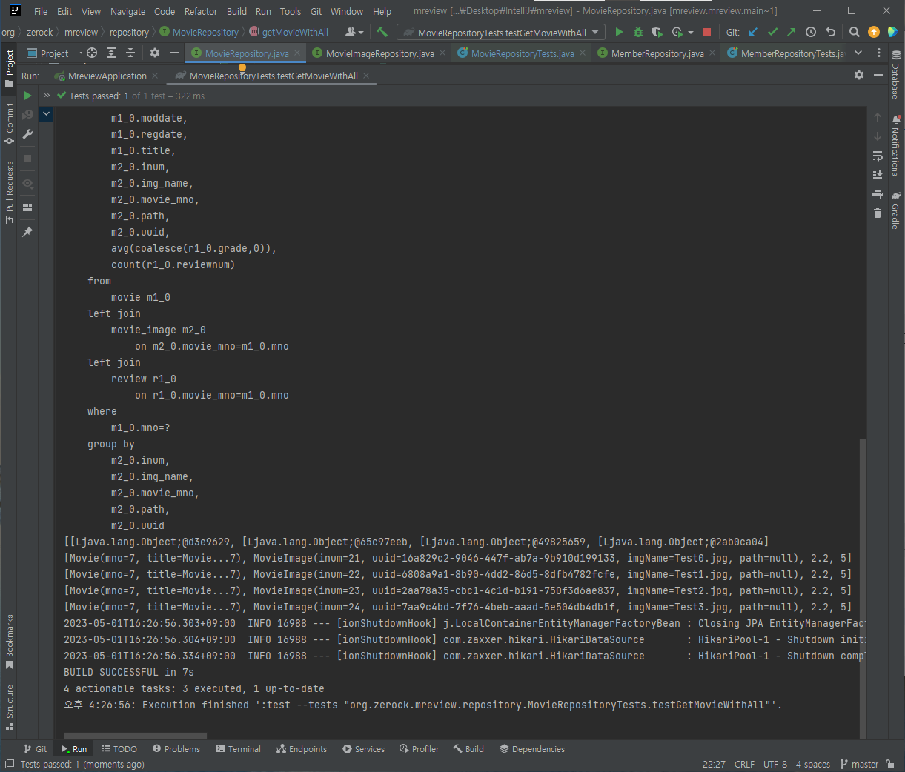This screenshot has width=905, height=772.
Task: Open editor tab options kebab menu
Action: 879,53
